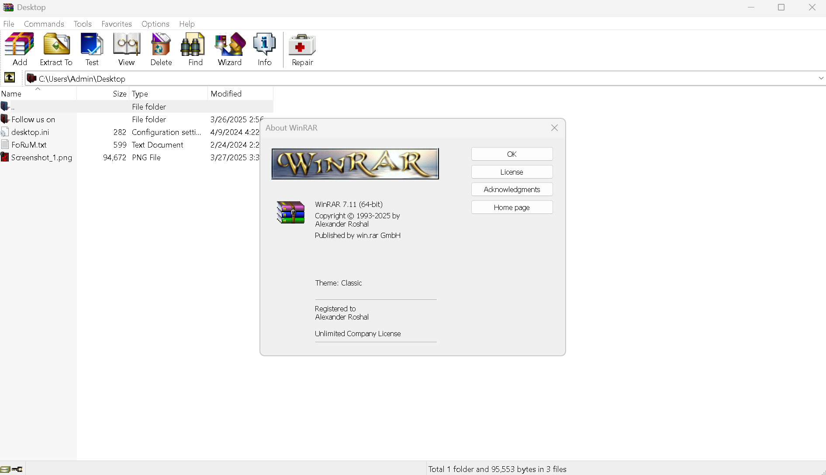Click the up one level arrow icon
The image size is (826, 475).
tap(10, 78)
